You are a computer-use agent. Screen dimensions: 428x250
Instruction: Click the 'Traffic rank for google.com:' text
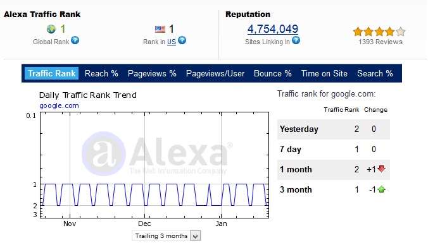[327, 94]
